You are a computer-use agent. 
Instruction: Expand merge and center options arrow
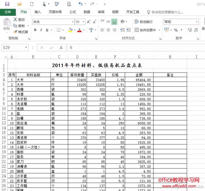click(159, 30)
